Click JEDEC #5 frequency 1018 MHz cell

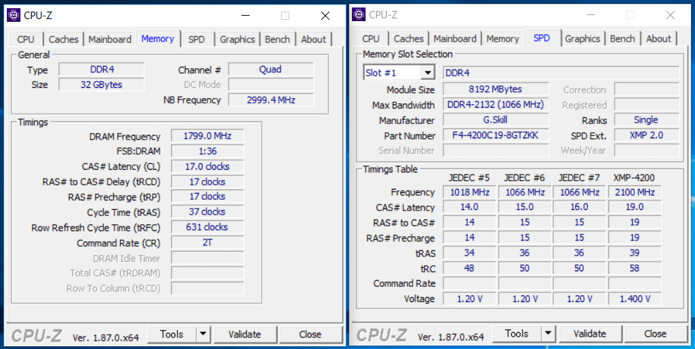click(469, 192)
